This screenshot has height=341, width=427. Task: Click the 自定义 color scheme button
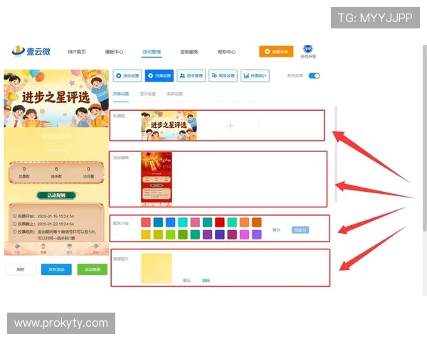pos(300,229)
